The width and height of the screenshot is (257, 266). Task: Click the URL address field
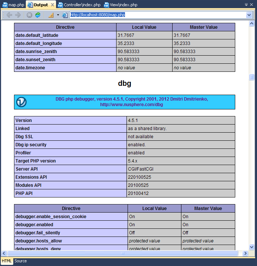click(158, 15)
